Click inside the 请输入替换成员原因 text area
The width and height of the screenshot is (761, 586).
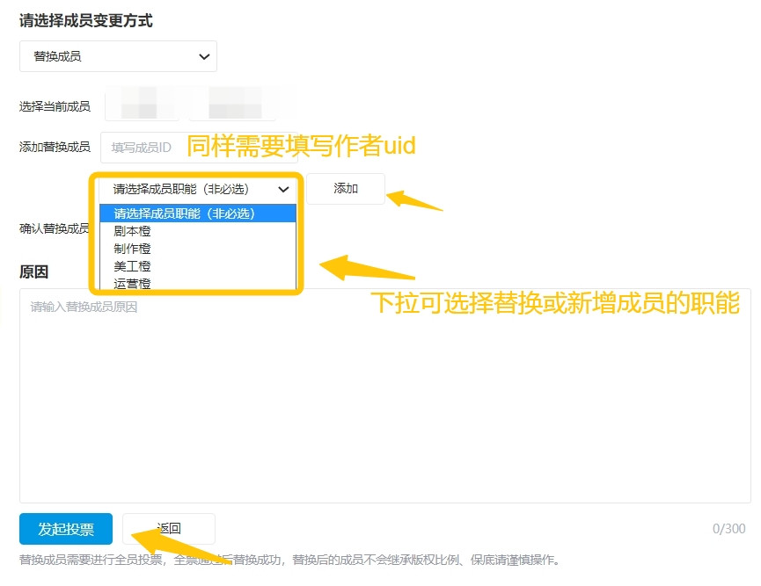[x=384, y=395]
